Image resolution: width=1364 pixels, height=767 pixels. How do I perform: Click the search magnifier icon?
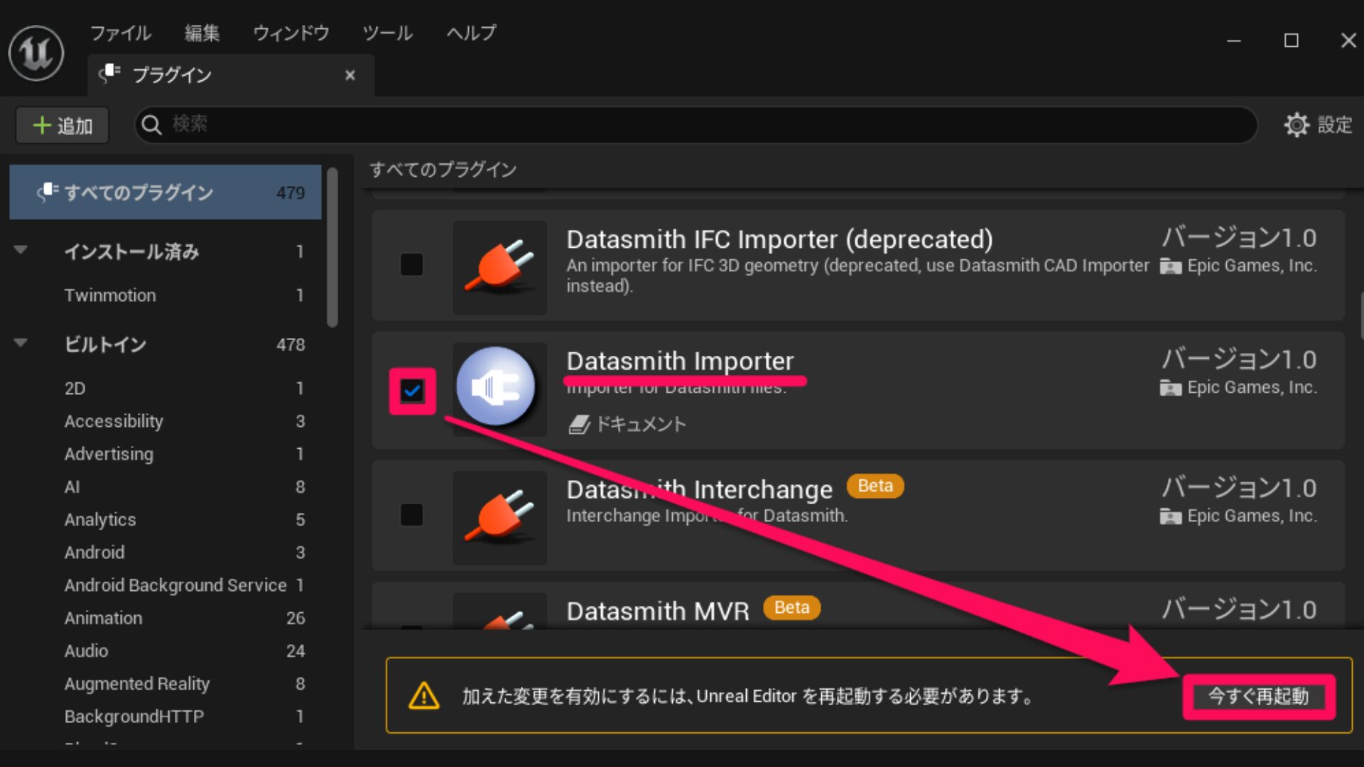[151, 125]
